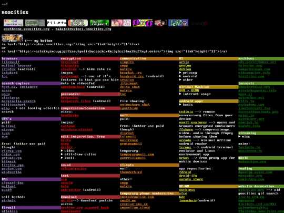284x213 pixels.
Task: Open the steghide link
Action: point(69,69)
